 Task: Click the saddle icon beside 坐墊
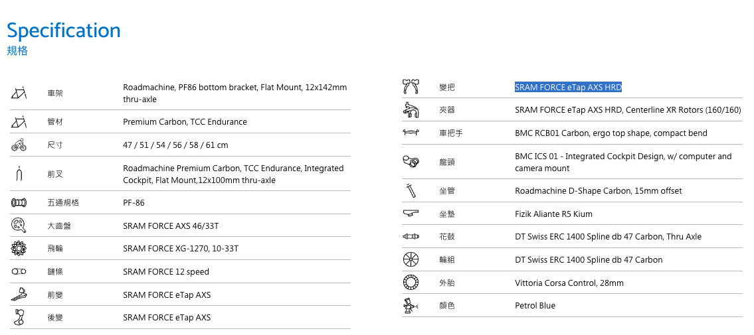411,214
